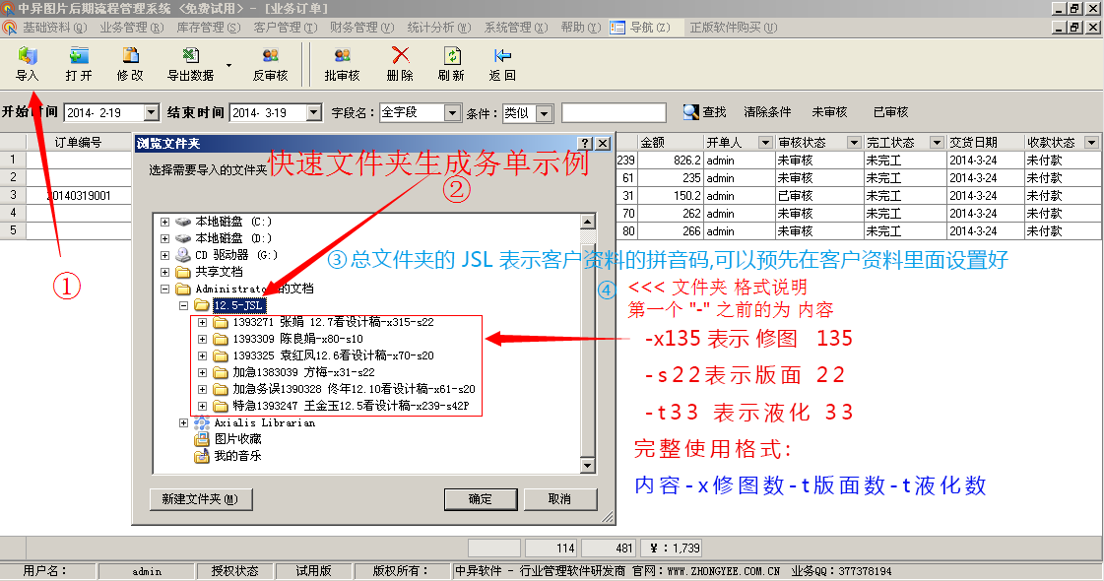
Task: Click the 导入 (Import) toolbar icon
Action: (x=27, y=57)
